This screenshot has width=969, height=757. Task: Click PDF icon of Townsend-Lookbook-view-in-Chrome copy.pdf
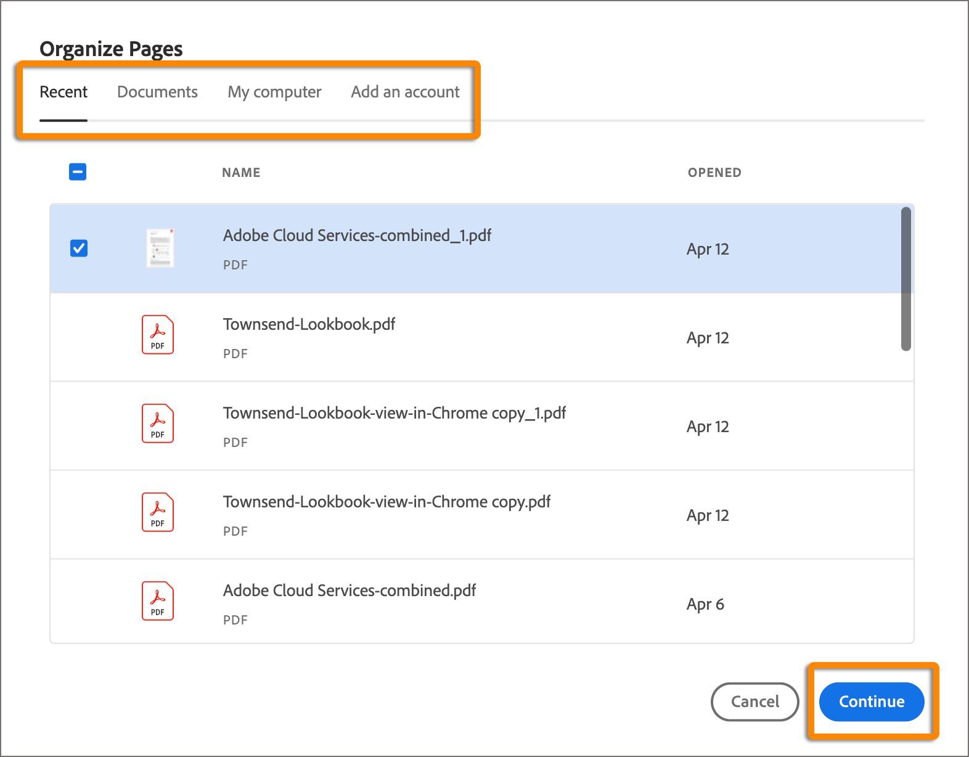click(x=158, y=512)
